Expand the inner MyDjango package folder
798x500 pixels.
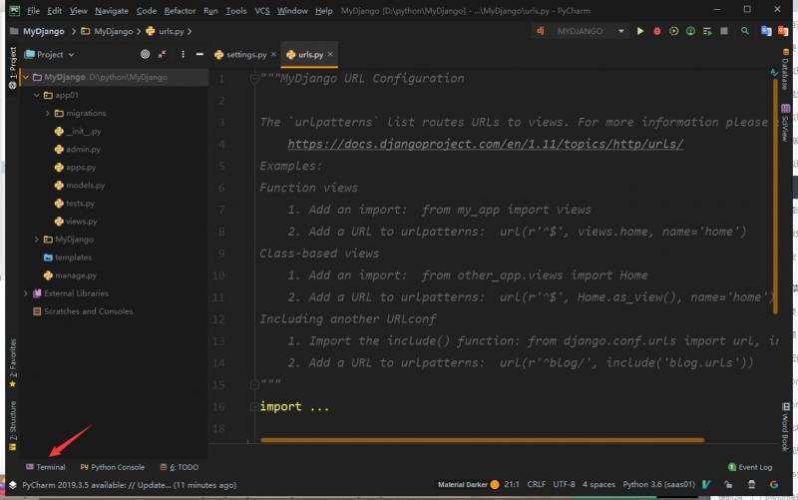tap(37, 240)
